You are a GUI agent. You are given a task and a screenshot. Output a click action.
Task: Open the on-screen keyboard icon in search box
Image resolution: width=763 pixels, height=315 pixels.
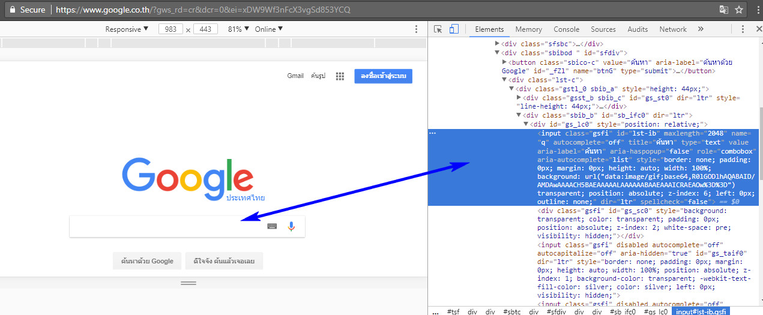(x=272, y=226)
